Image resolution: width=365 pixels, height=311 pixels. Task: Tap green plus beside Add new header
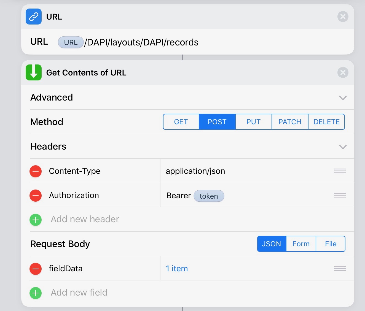[36, 220]
